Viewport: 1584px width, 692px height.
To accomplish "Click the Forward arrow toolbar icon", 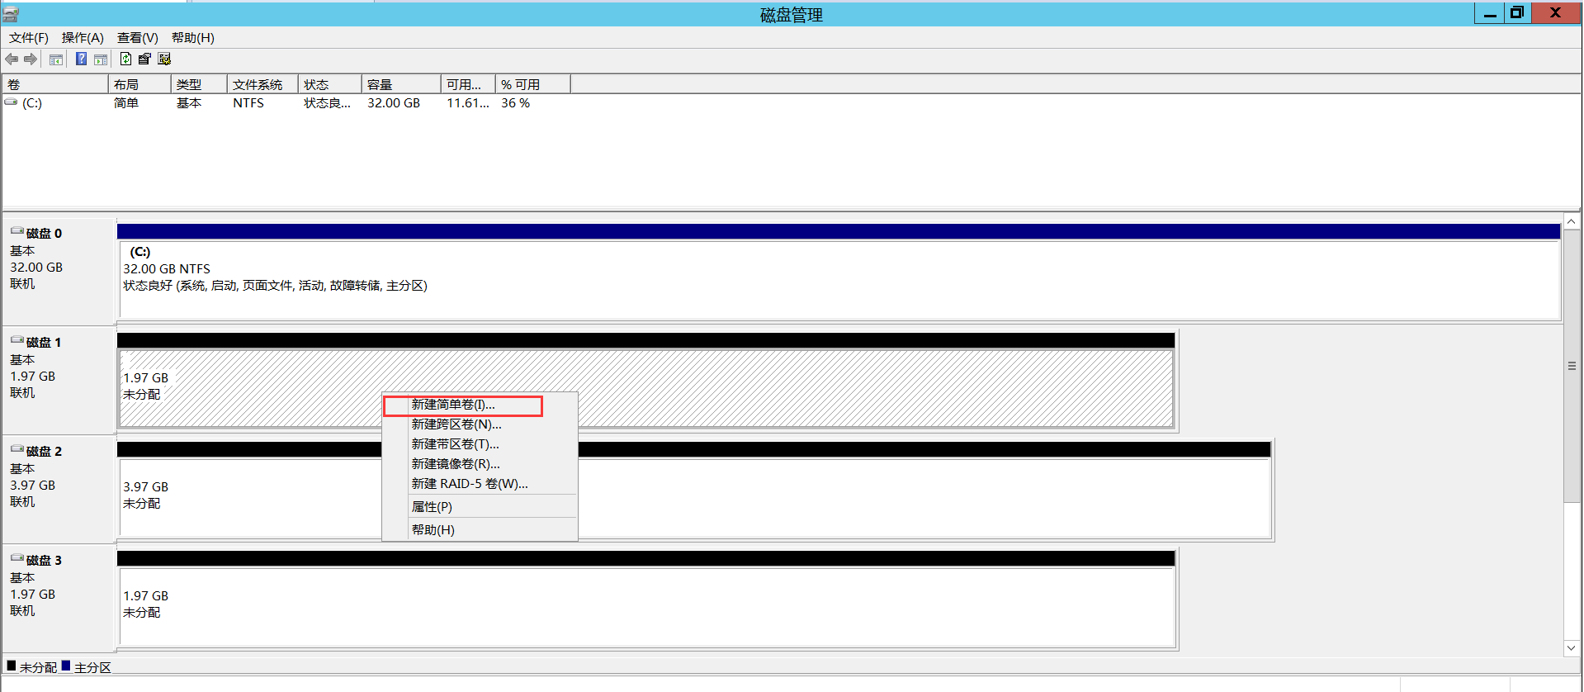I will tap(31, 59).
